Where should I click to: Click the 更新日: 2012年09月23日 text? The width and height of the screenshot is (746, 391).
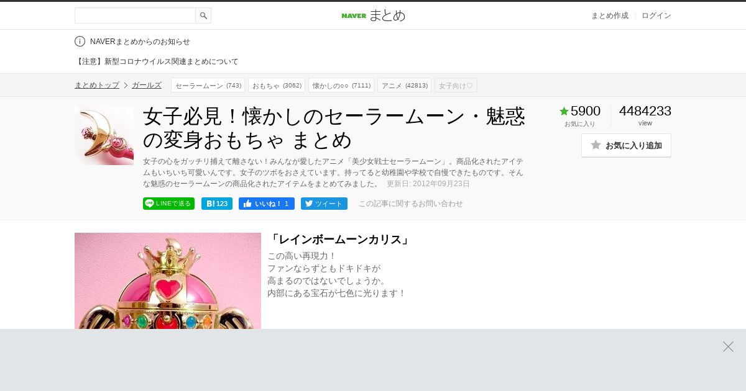(x=428, y=184)
